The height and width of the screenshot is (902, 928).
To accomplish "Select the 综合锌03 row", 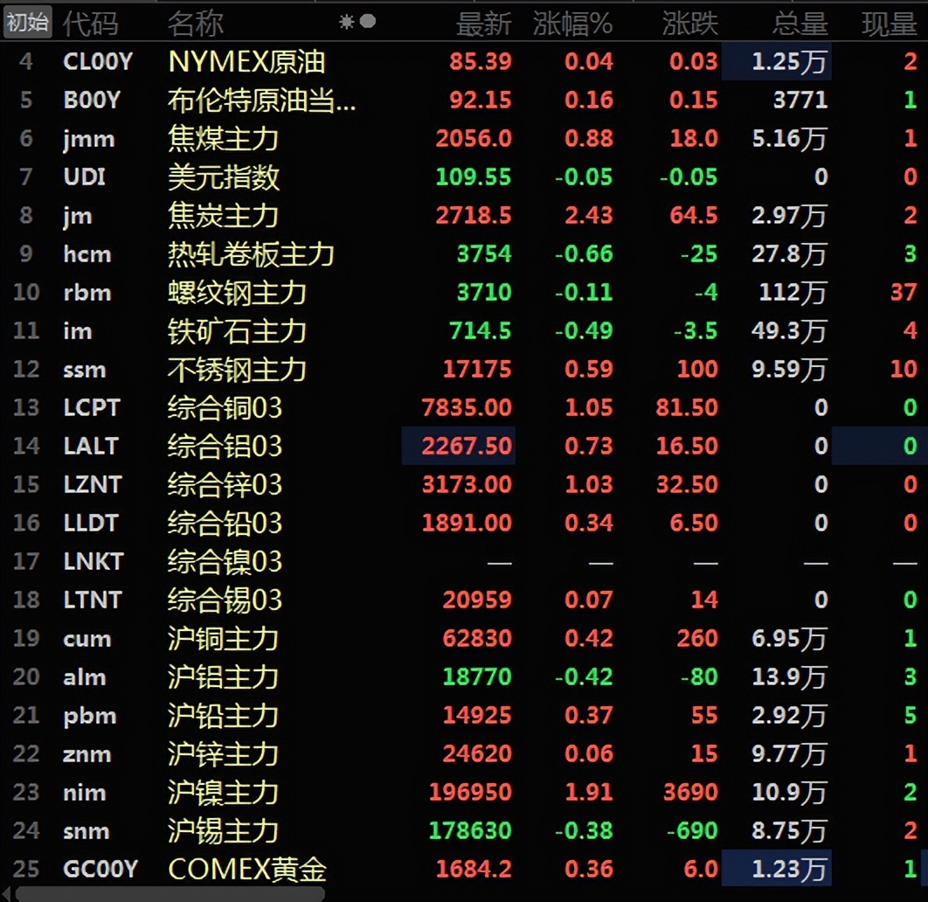I will pos(464,484).
